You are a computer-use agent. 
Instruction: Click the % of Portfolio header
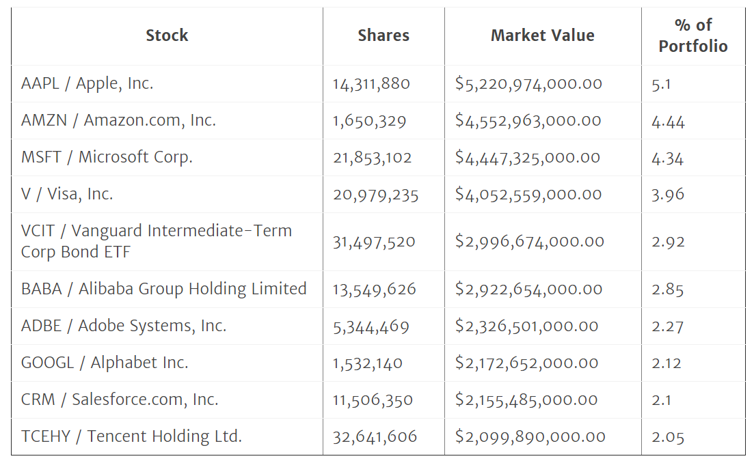pyautogui.click(x=692, y=36)
